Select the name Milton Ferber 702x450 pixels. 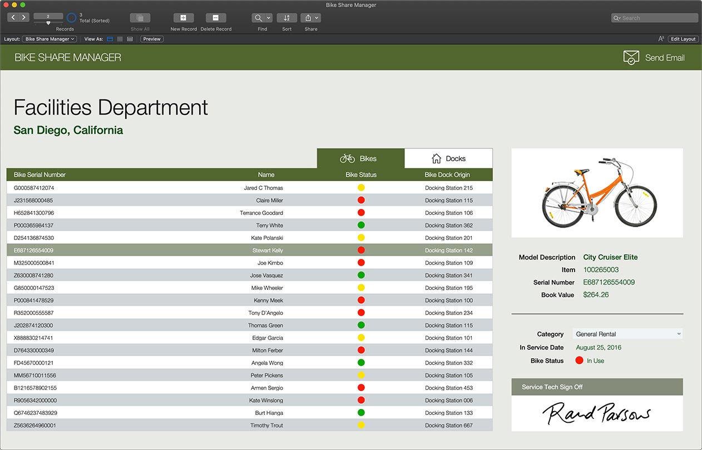pos(268,350)
